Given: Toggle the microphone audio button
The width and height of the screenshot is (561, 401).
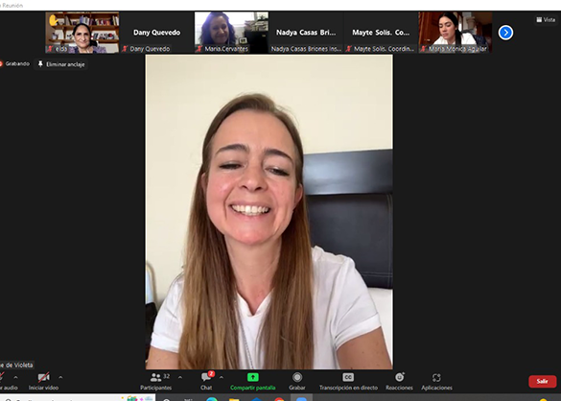Looking at the screenshot, I should (7, 381).
